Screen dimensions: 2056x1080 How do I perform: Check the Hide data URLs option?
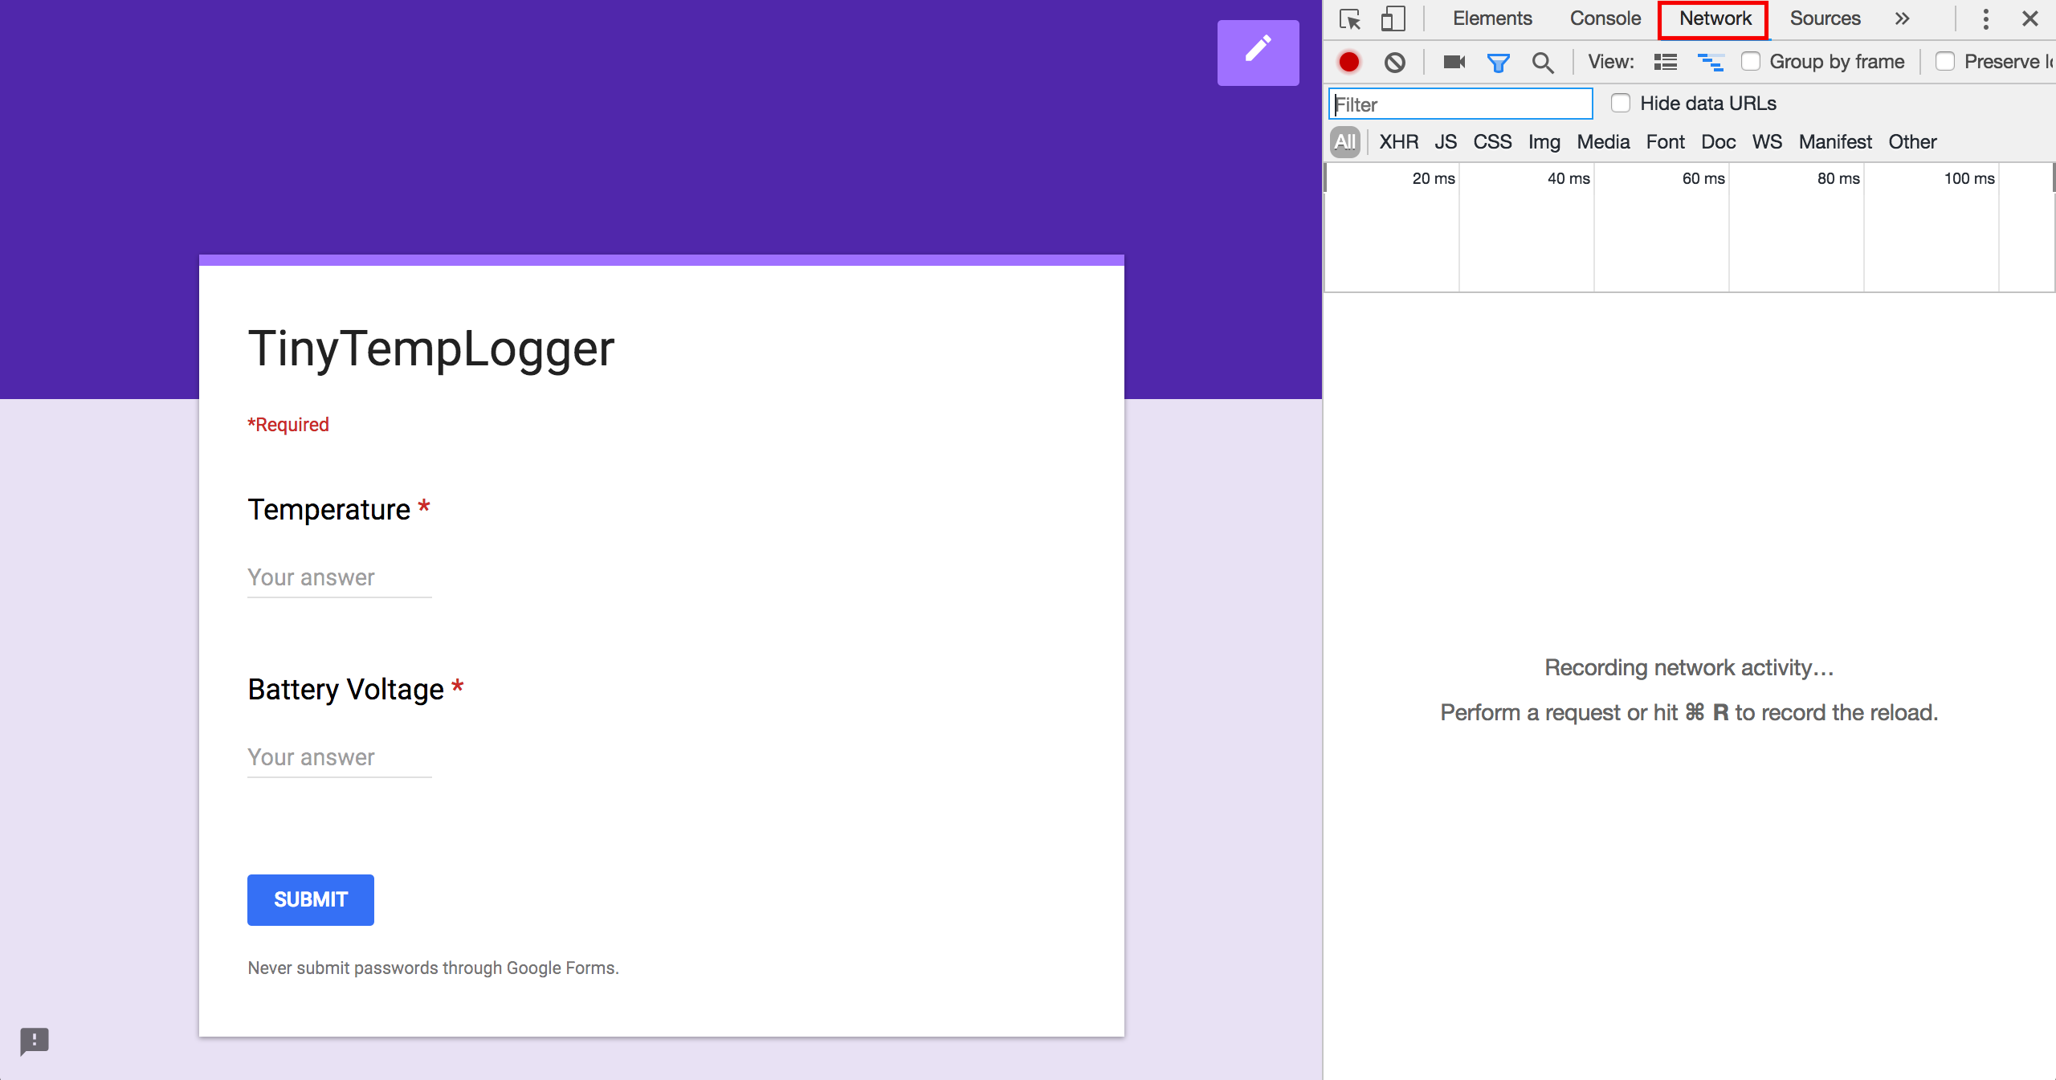(1622, 103)
